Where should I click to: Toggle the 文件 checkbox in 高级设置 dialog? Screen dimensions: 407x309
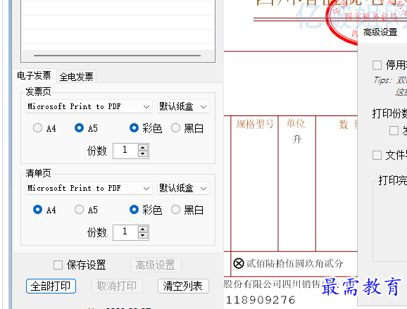pyautogui.click(x=377, y=155)
